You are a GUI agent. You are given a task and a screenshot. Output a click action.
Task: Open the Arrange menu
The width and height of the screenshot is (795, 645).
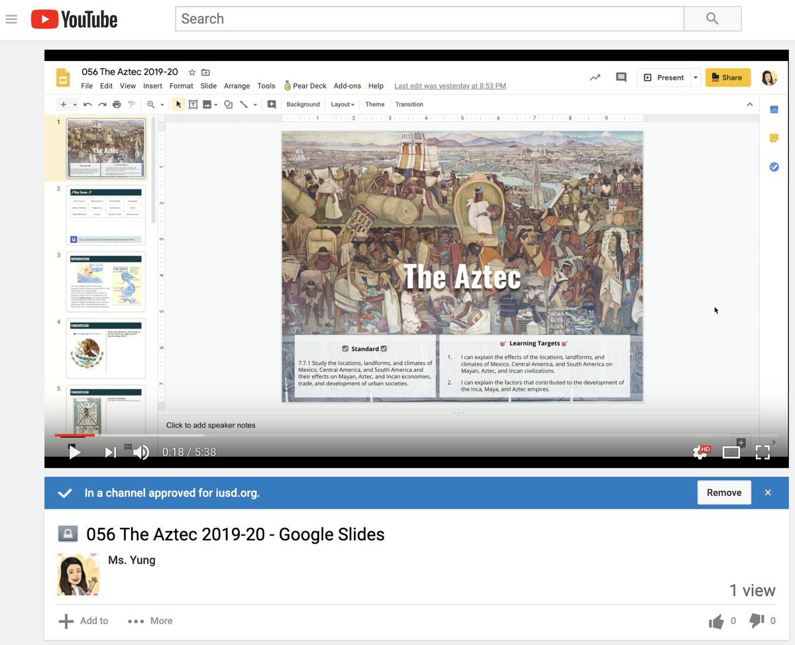pyautogui.click(x=237, y=86)
